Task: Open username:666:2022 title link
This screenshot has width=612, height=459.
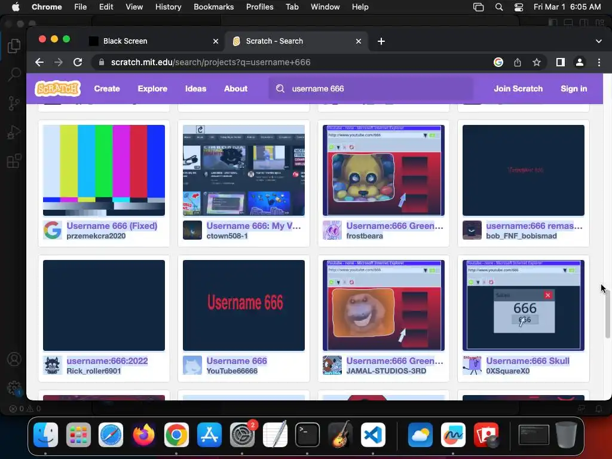Action: click(108, 361)
